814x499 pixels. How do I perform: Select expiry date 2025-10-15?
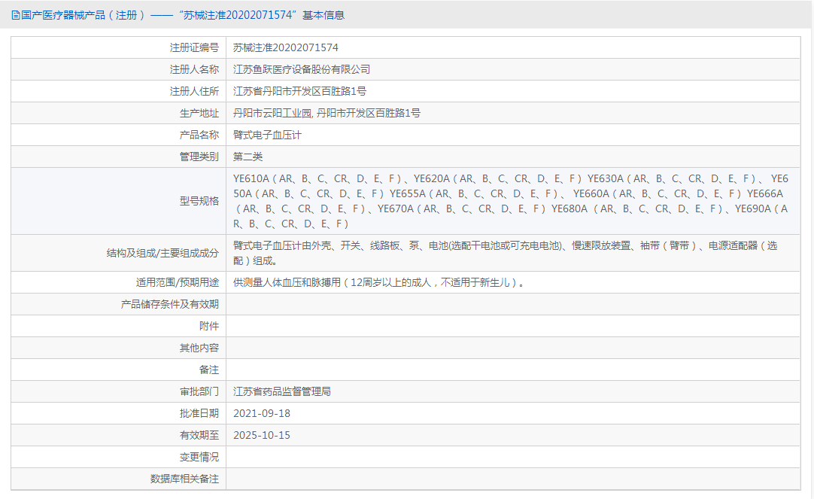[262, 435]
